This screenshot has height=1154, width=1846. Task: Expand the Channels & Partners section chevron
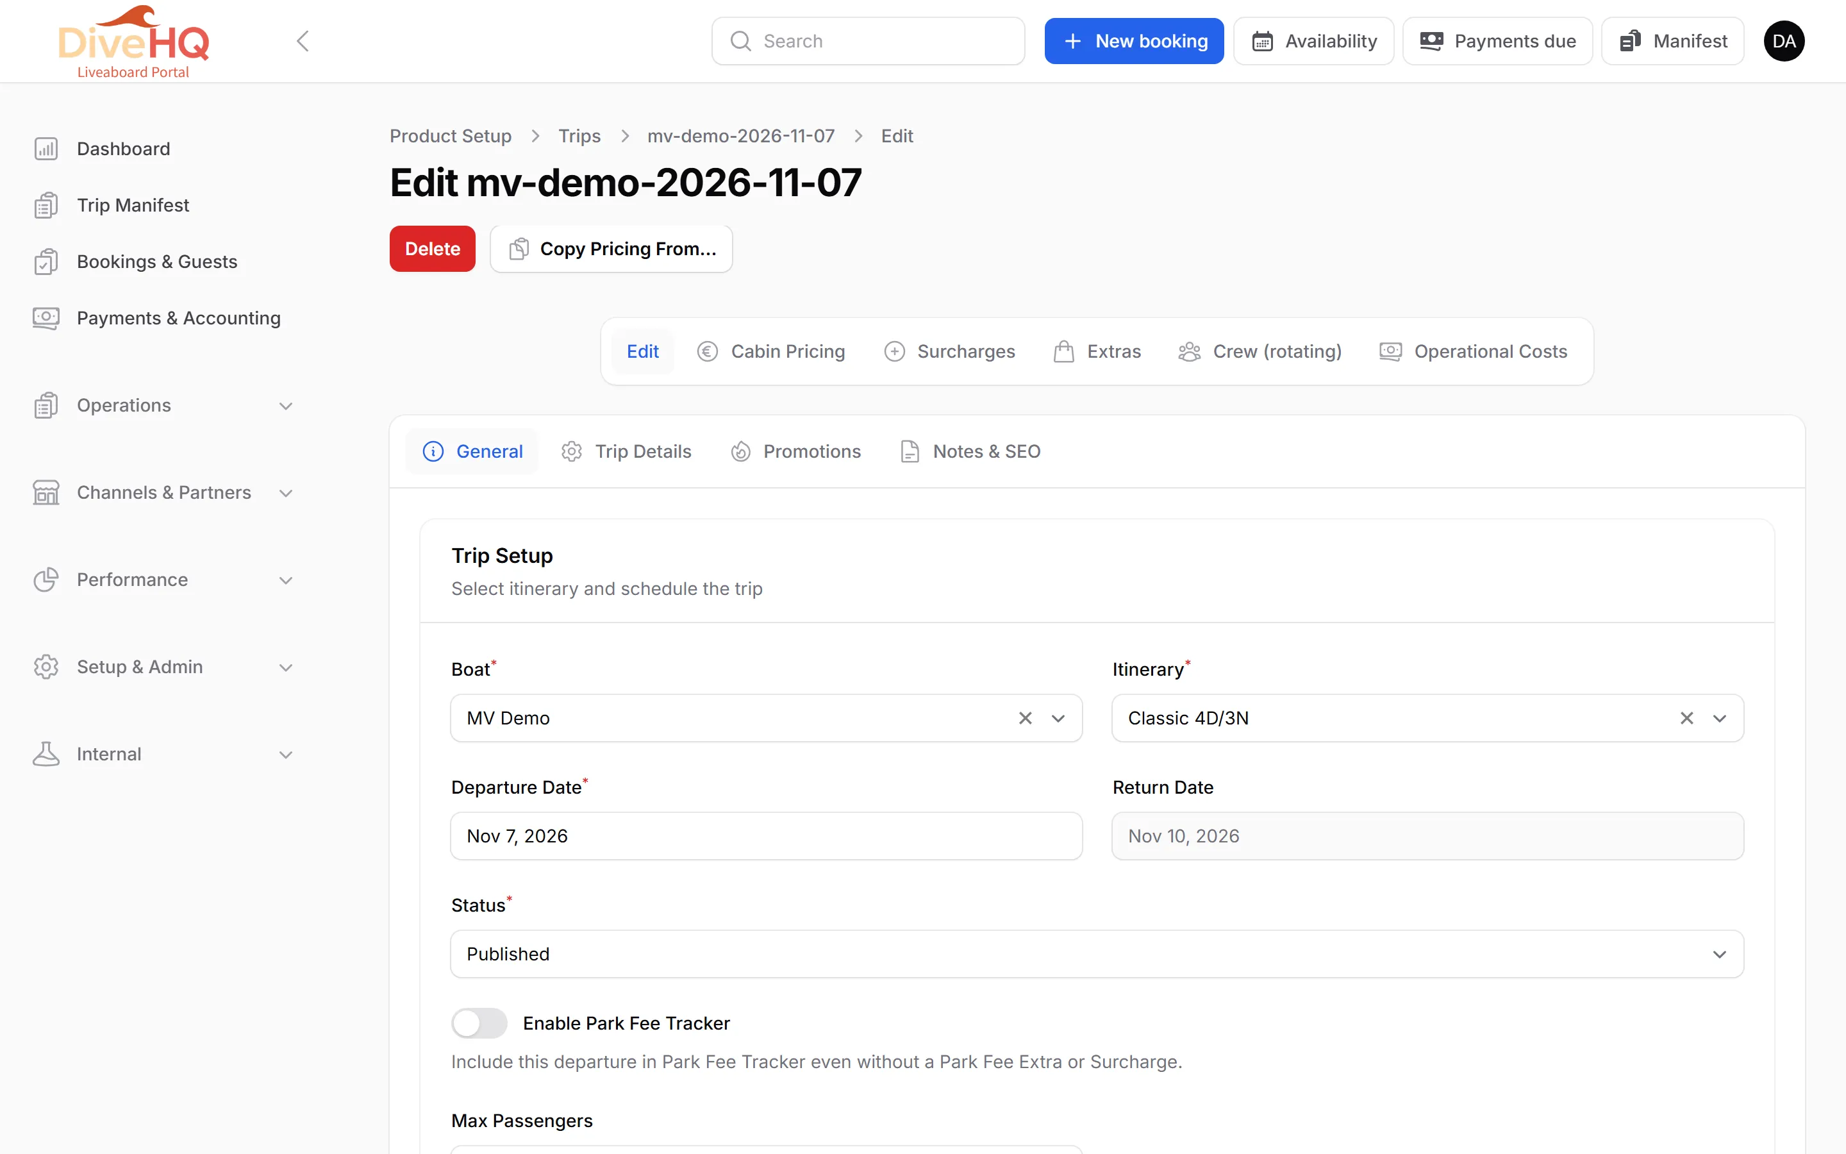click(x=286, y=493)
